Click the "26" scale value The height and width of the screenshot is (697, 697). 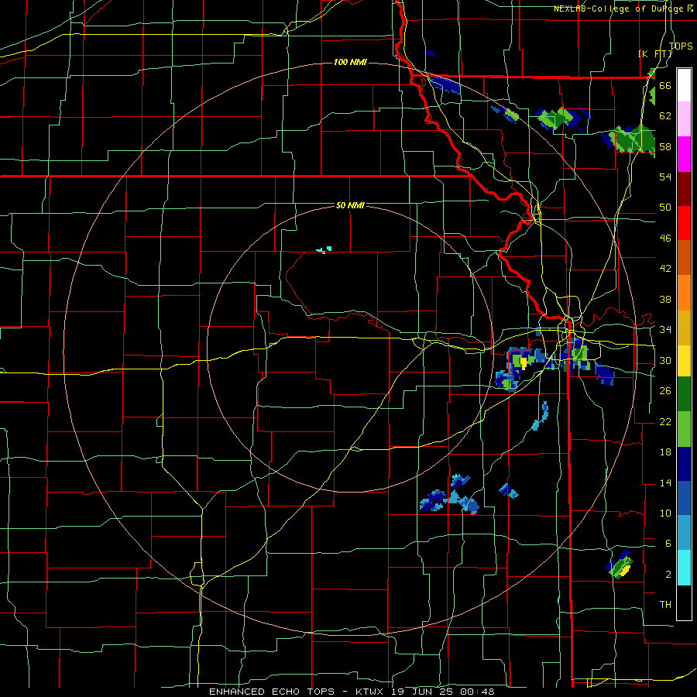tap(665, 391)
